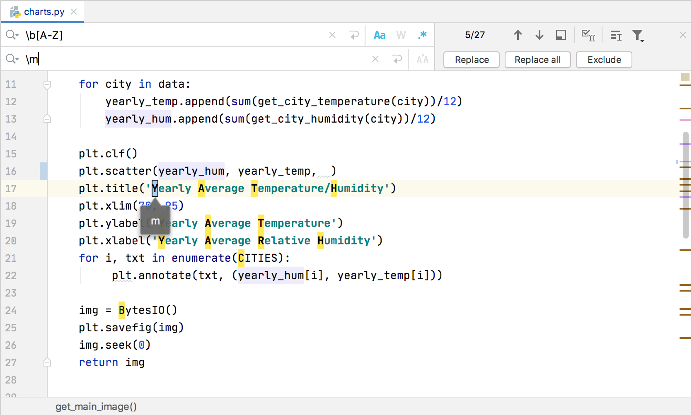Close the charts.py tab

click(74, 12)
